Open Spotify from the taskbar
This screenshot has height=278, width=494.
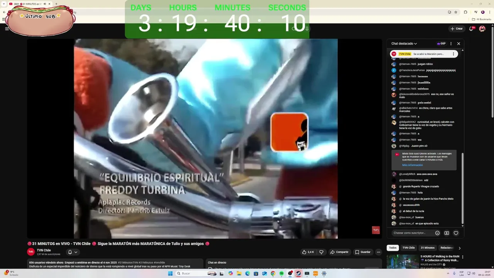pos(281,273)
